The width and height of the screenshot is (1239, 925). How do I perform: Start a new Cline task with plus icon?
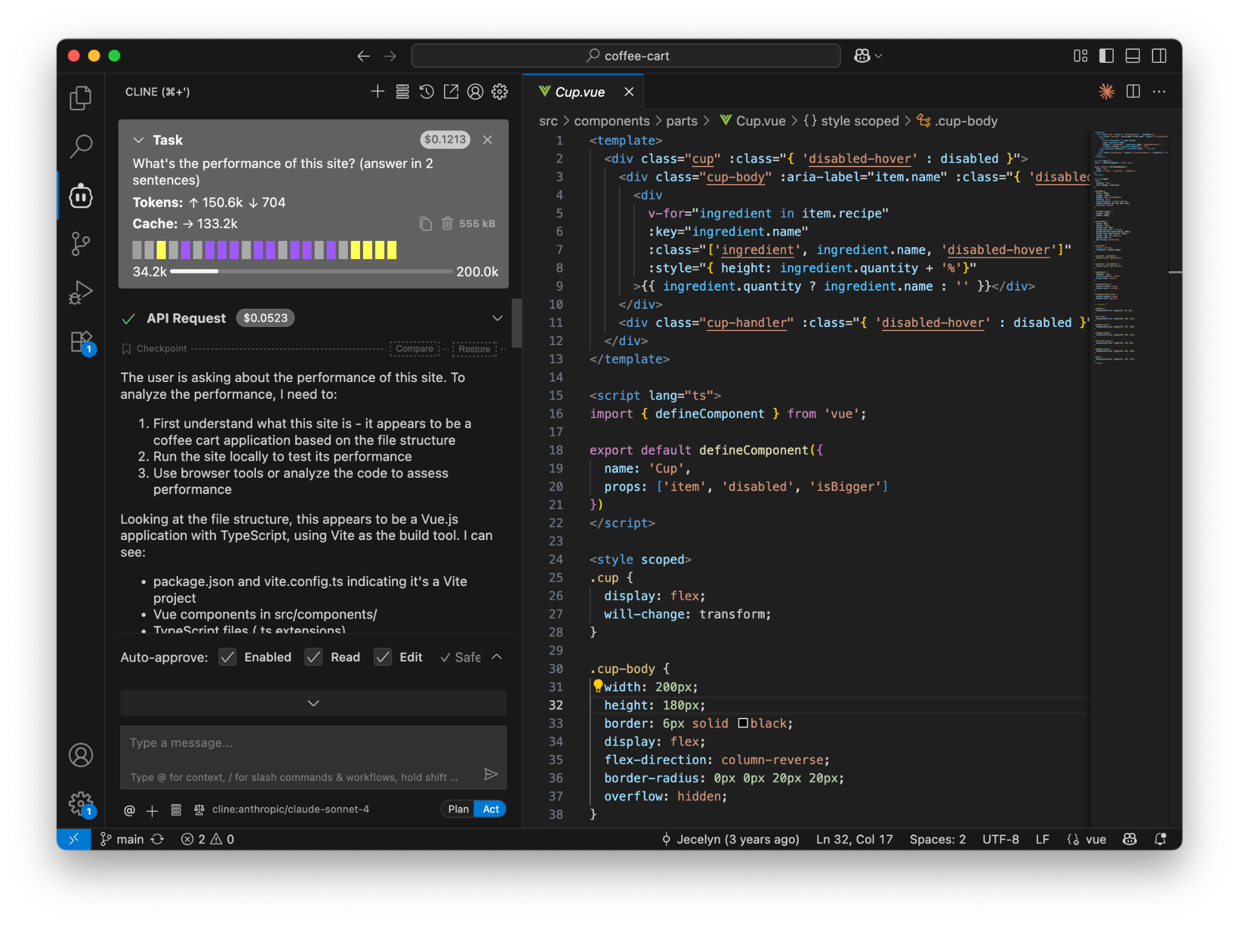pos(378,91)
